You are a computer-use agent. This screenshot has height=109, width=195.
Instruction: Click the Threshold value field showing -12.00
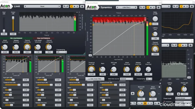coord(92,74)
